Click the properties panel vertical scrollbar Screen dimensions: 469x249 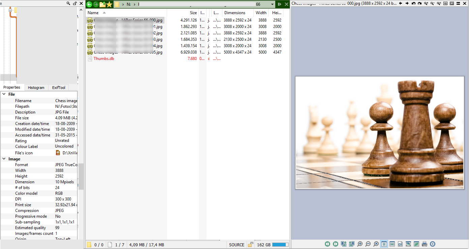(81, 176)
